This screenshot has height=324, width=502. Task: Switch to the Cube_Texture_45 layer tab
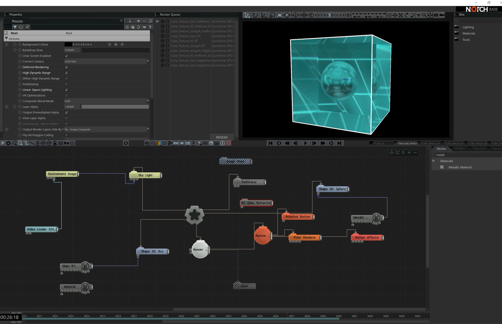click(x=454, y=143)
